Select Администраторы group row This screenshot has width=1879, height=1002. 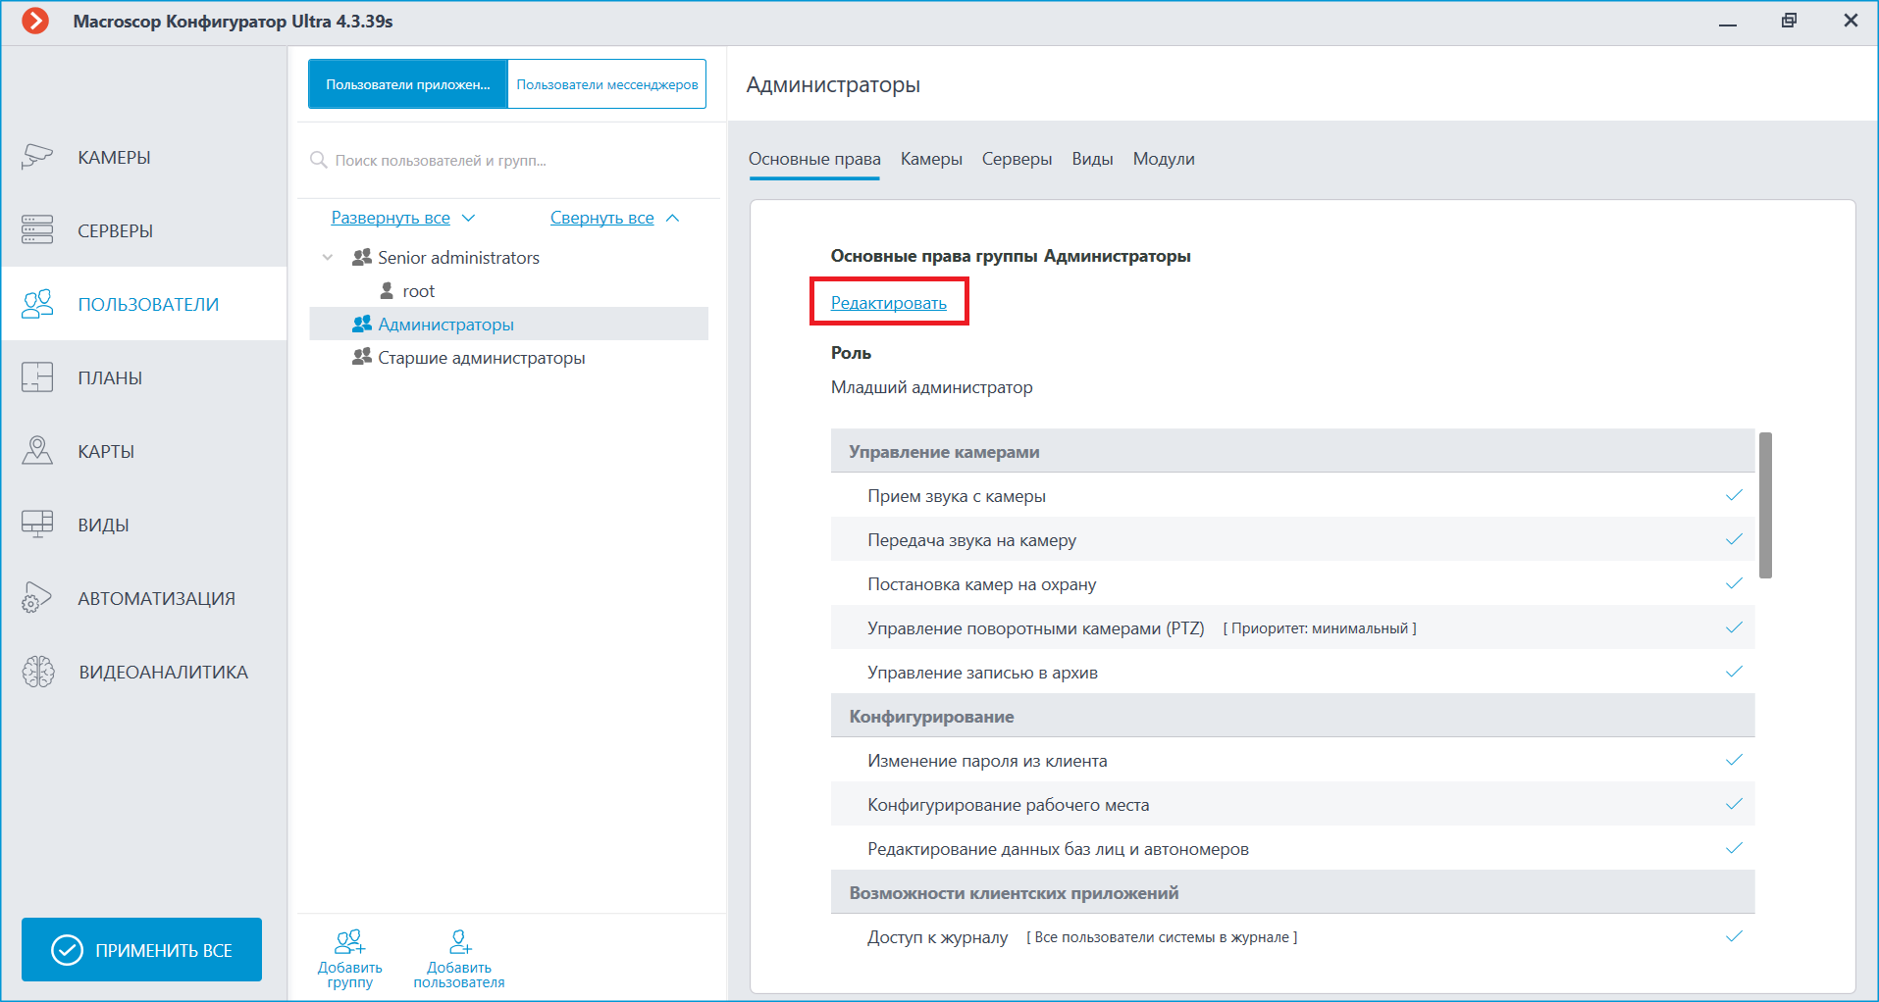(508, 324)
